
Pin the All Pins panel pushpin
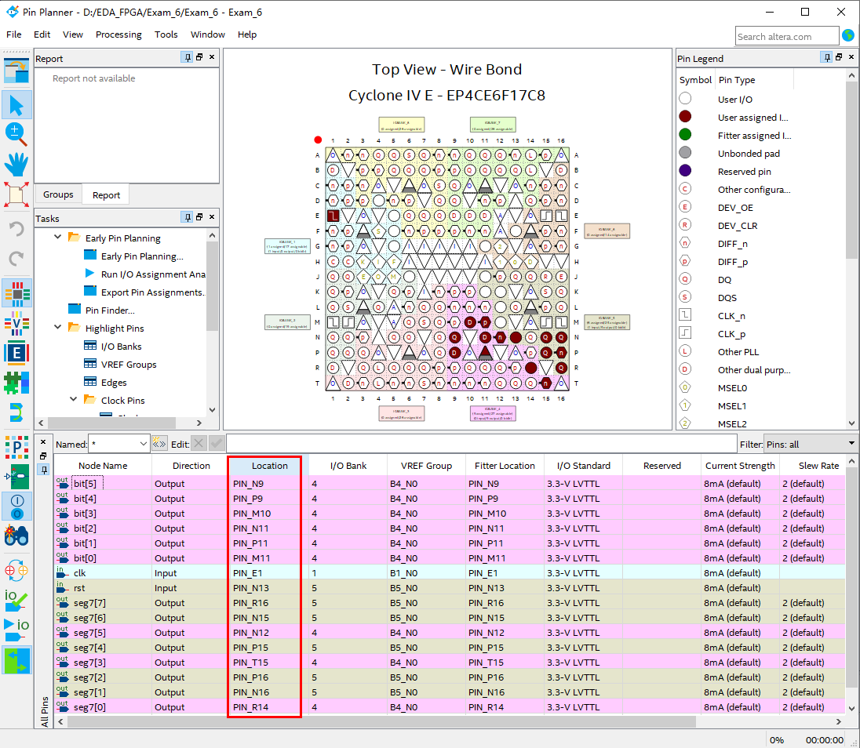coord(44,470)
